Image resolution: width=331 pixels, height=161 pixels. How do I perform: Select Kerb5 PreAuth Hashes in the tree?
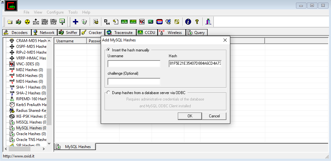coord(31,105)
